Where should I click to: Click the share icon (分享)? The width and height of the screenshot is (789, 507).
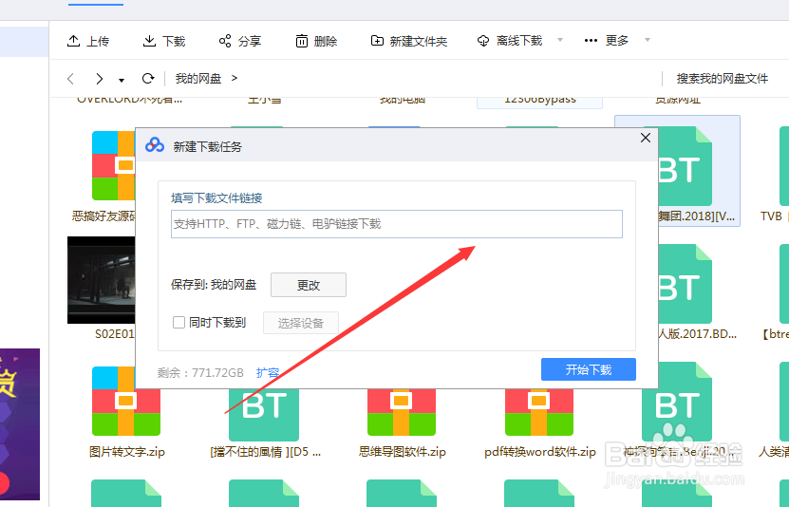[225, 41]
